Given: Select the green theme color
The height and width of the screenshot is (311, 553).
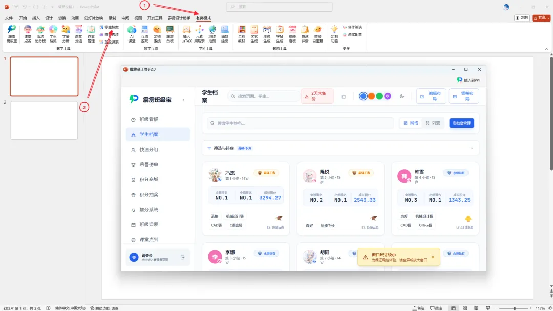Looking at the screenshot, I should pyautogui.click(x=379, y=96).
